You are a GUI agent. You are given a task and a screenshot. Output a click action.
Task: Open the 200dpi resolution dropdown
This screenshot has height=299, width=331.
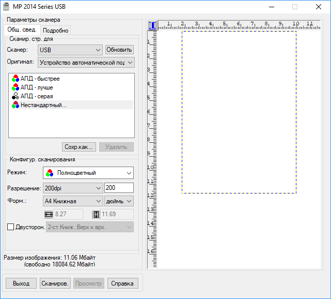point(73,188)
